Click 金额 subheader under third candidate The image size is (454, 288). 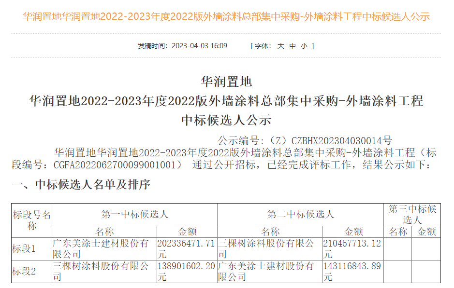[x=426, y=232]
